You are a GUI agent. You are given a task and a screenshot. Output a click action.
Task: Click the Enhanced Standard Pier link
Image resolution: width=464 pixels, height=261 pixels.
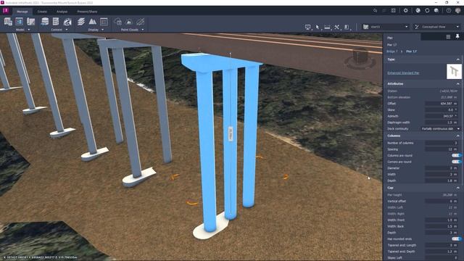403,72
